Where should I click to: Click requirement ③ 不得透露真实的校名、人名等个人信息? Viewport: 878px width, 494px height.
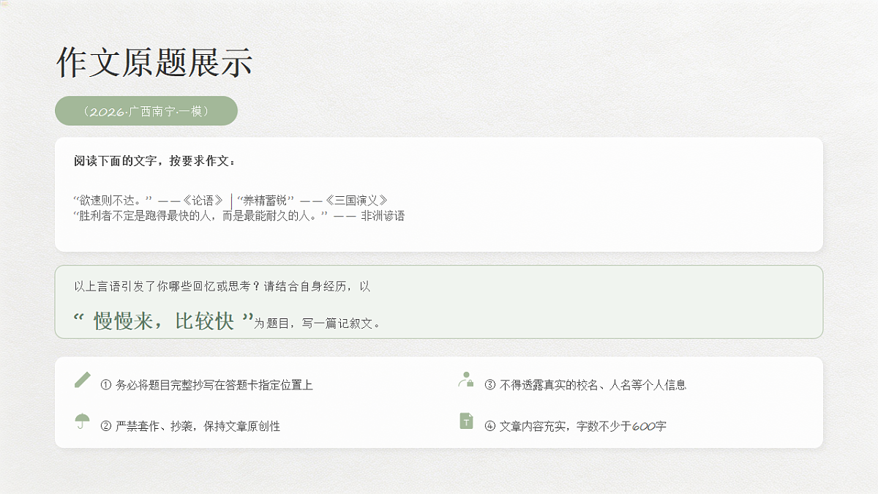pos(585,385)
